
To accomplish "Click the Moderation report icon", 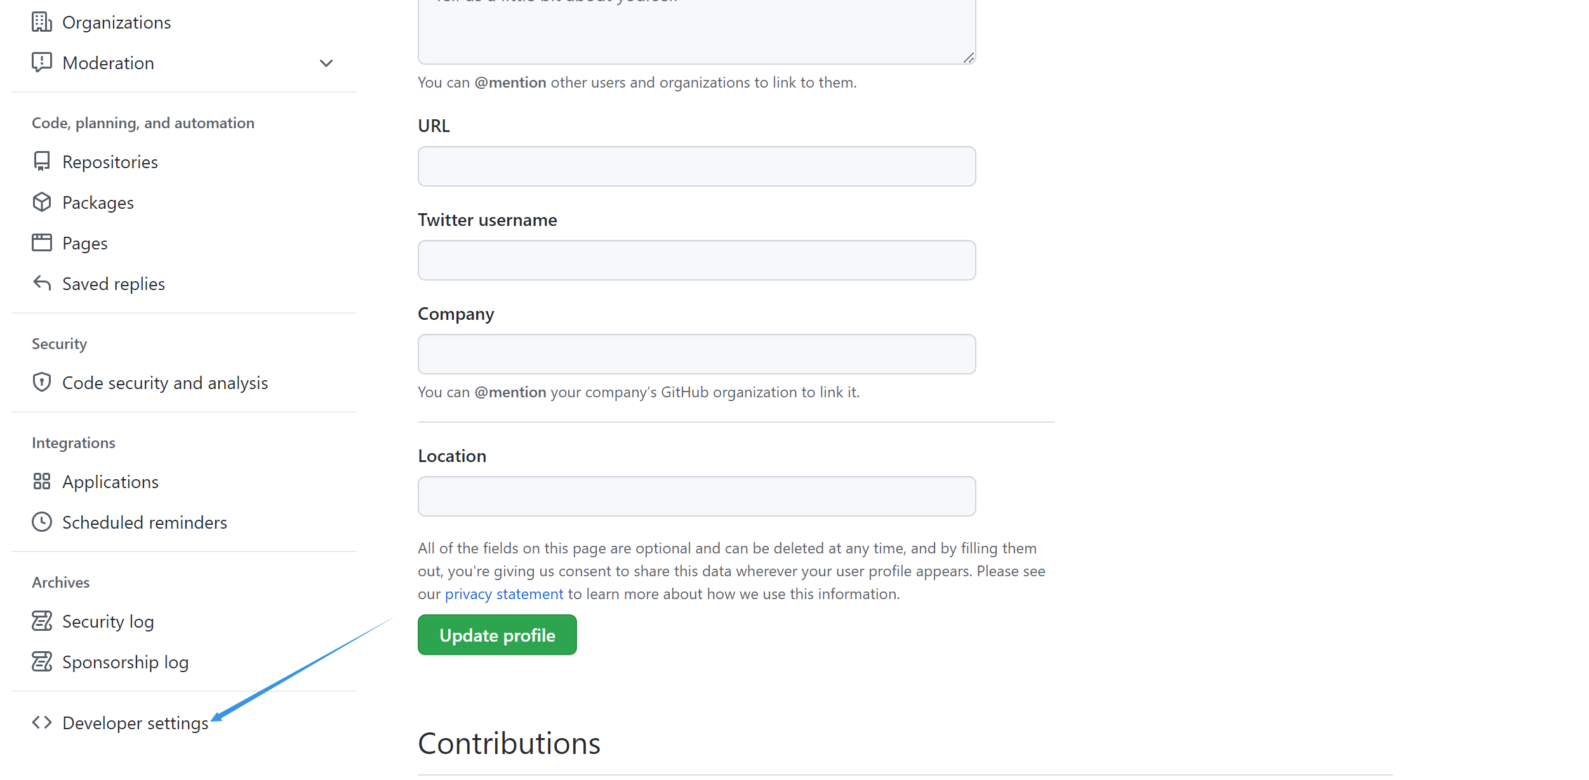I will click(42, 62).
